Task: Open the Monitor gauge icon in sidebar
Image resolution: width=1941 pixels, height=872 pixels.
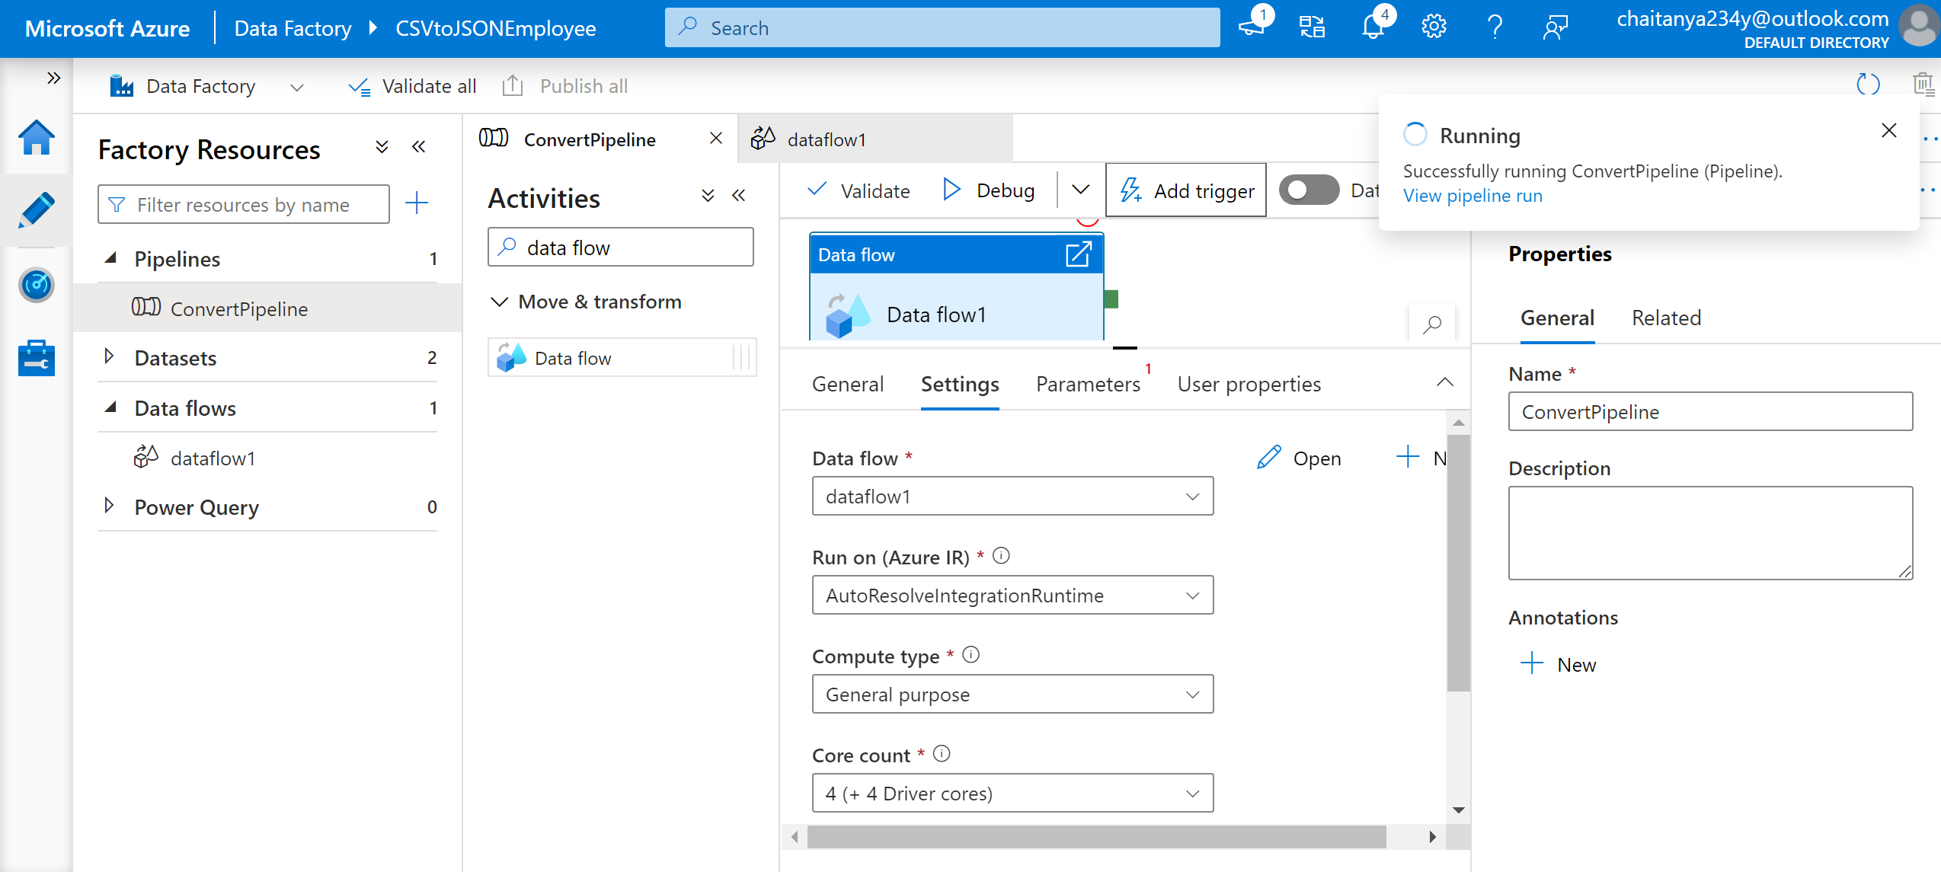Action: (x=36, y=285)
